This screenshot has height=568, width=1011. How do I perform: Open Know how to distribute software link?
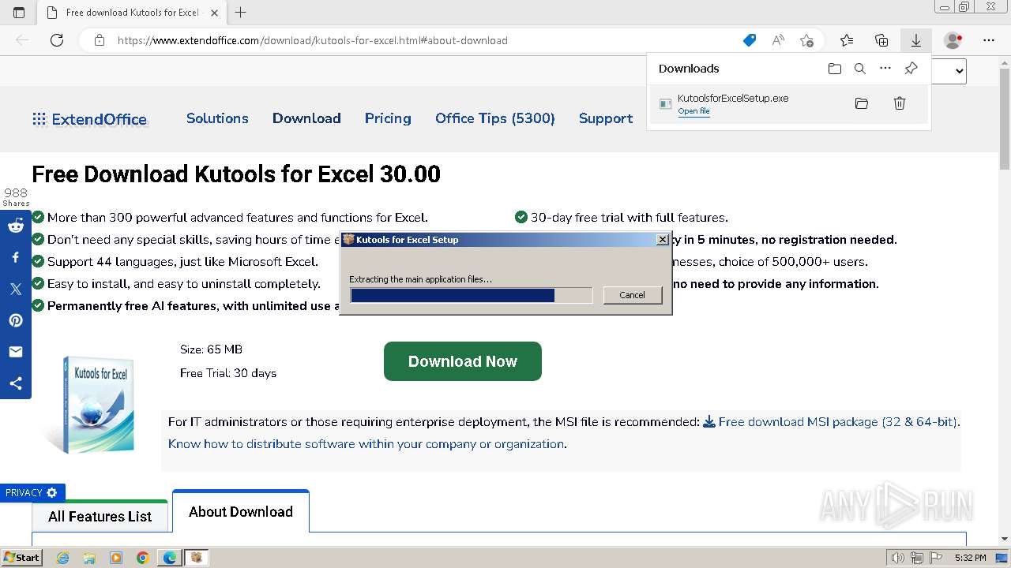click(x=366, y=444)
